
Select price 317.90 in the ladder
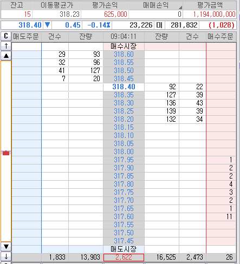click(124, 168)
